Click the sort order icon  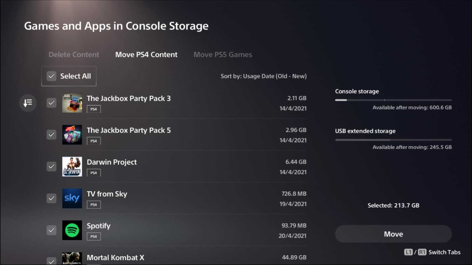click(28, 103)
